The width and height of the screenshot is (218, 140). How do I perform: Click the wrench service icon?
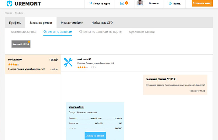pyautogui.click(x=68, y=62)
